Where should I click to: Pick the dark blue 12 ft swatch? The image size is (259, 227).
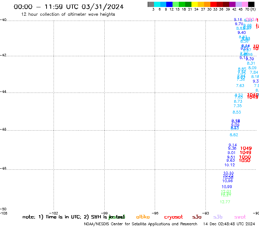coord(169,4)
